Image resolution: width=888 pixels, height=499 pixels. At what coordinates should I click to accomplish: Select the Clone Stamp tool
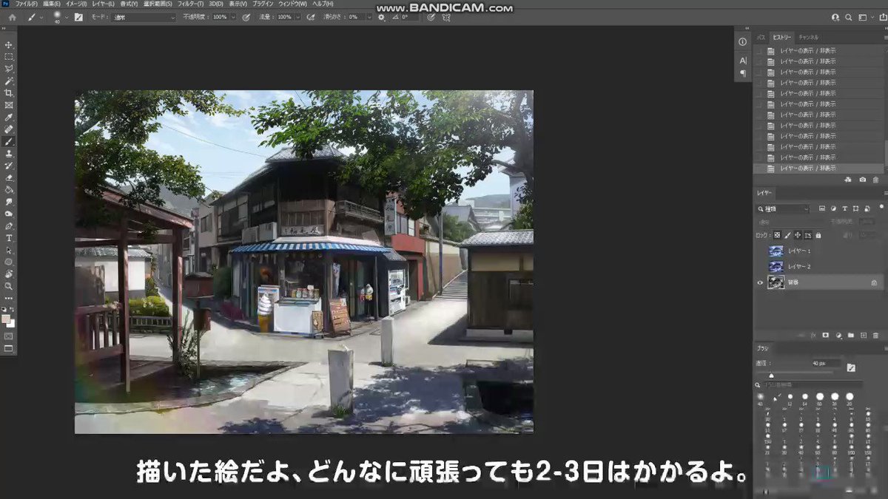pos(9,153)
